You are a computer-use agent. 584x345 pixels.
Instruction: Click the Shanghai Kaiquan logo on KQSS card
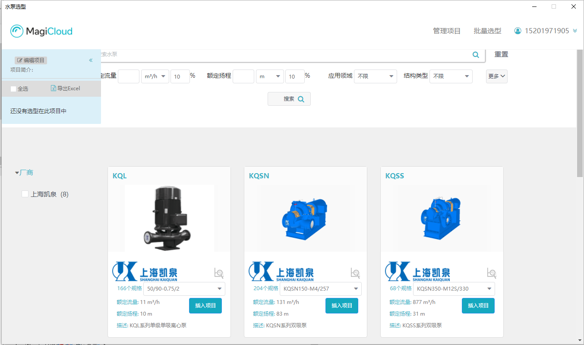417,272
